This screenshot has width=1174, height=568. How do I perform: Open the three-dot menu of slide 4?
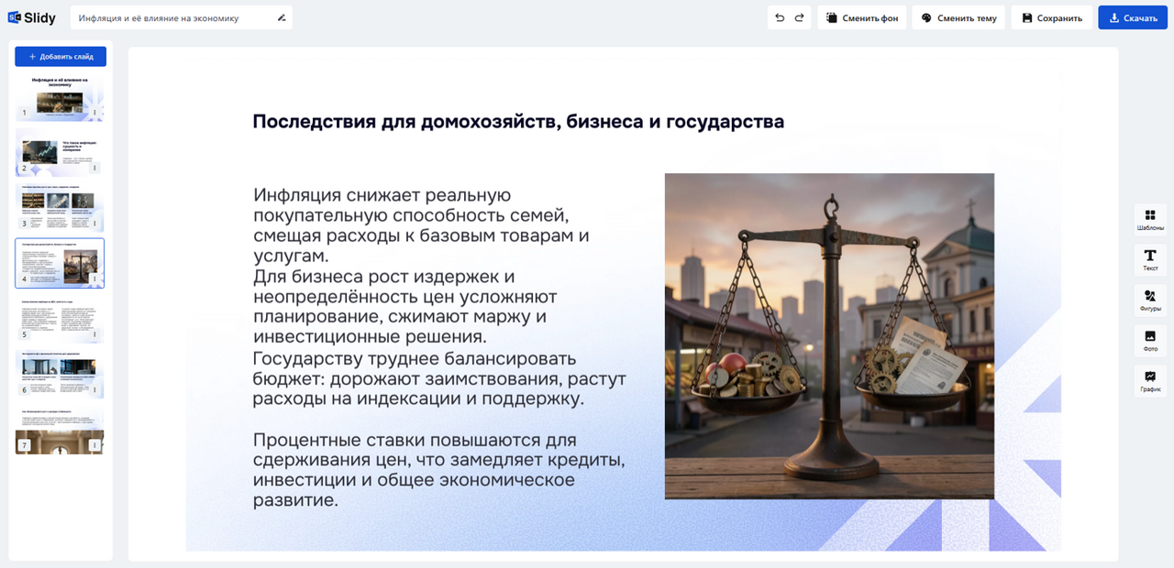pos(94,279)
